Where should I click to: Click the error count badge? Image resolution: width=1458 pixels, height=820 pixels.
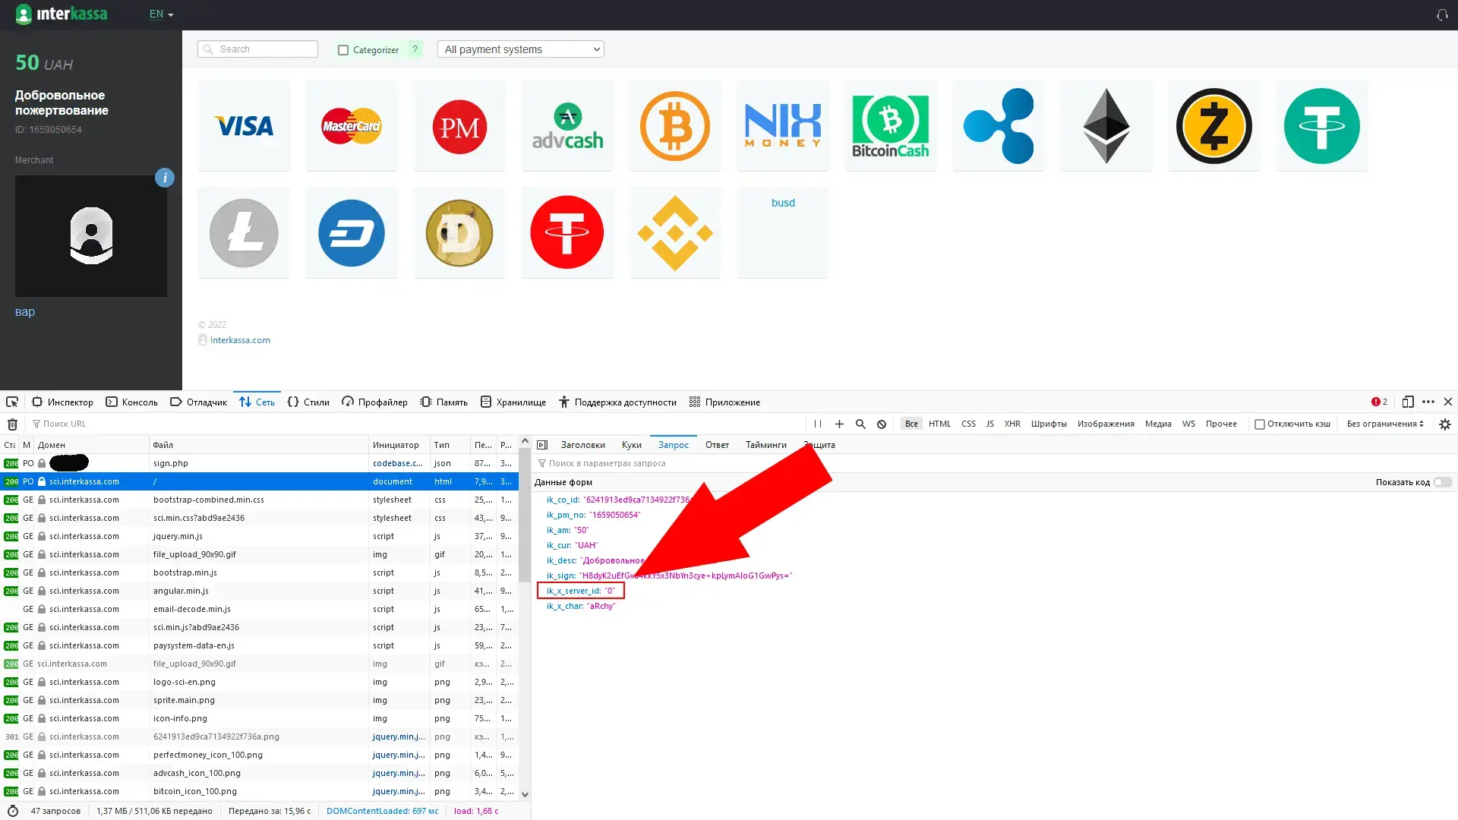tap(1379, 402)
